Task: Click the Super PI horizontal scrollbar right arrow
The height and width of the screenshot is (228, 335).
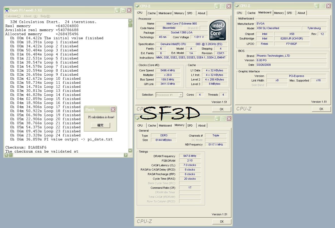Action: 126,155
